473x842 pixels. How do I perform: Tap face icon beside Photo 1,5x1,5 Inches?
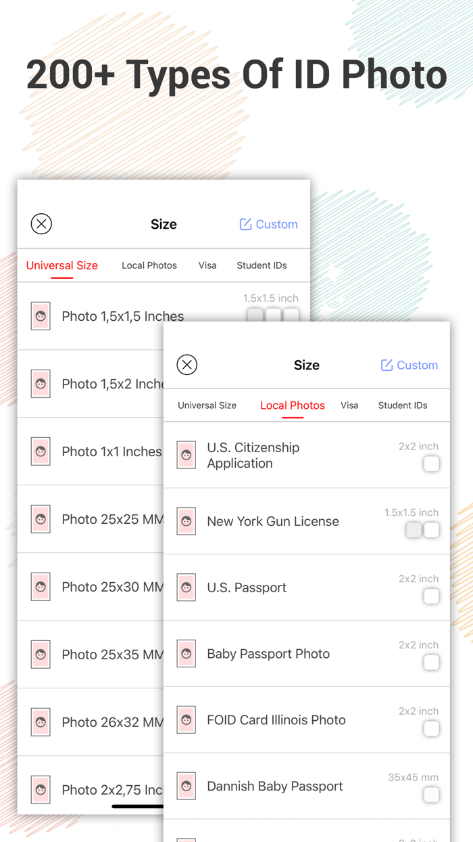[x=41, y=316]
